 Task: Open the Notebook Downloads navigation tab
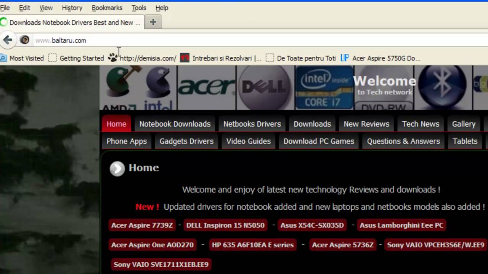click(x=175, y=124)
